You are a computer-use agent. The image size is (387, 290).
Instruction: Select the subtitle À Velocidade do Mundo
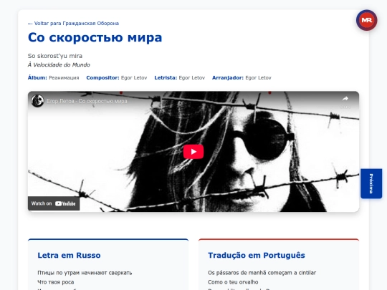[x=59, y=65]
